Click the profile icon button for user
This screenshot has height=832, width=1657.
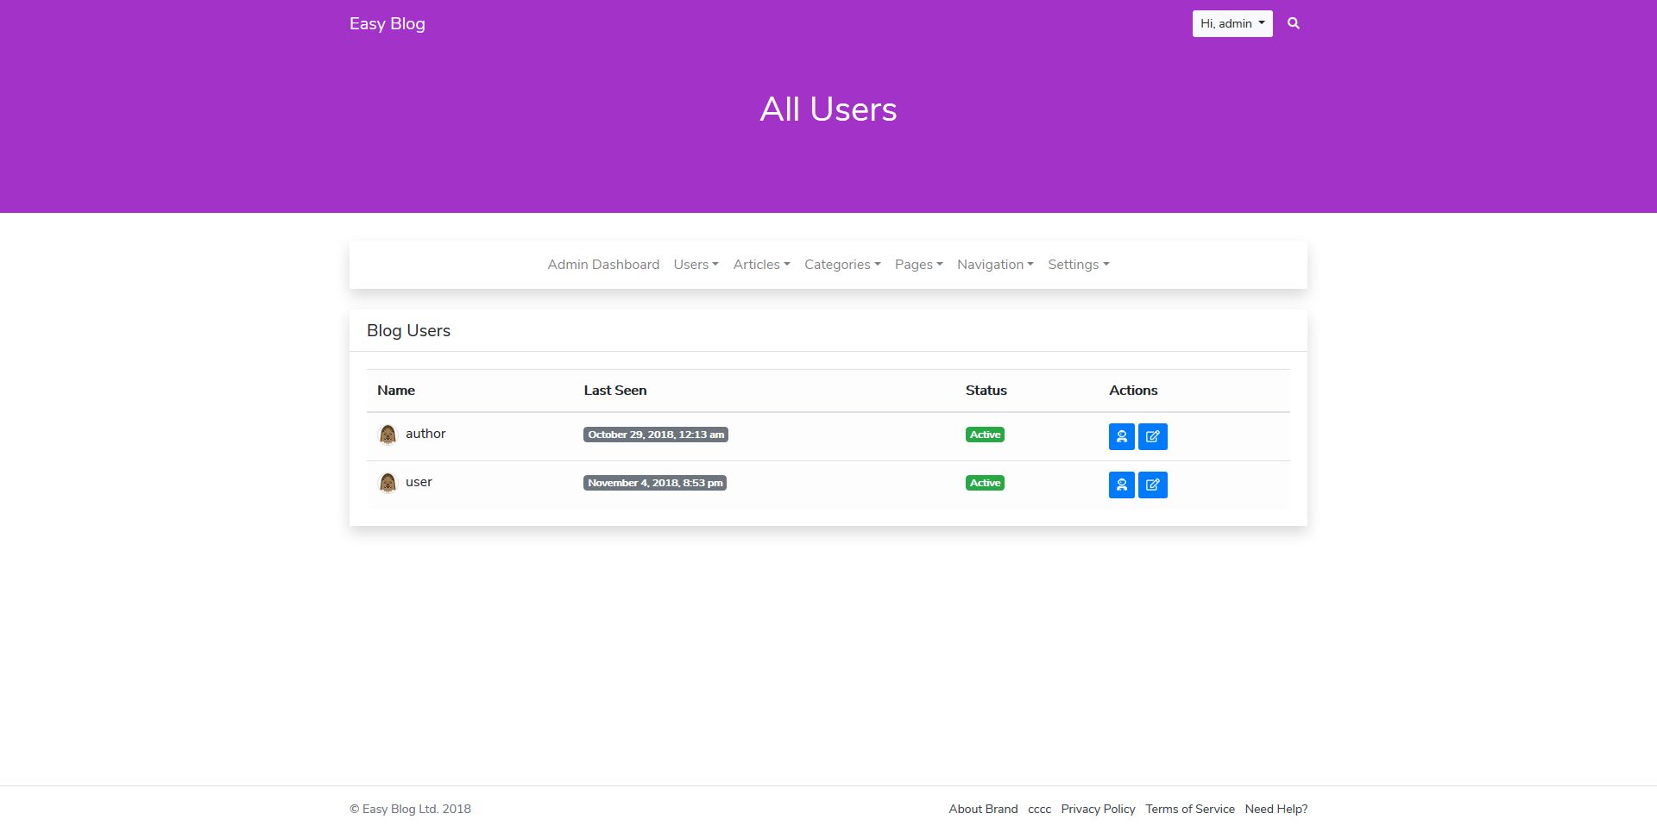tap(1121, 485)
